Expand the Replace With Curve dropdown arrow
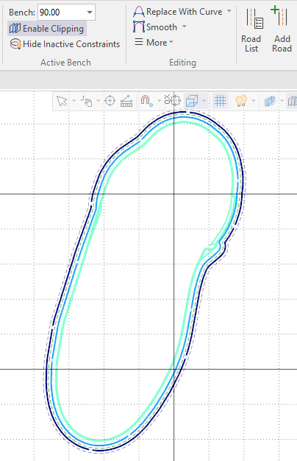 (229, 11)
